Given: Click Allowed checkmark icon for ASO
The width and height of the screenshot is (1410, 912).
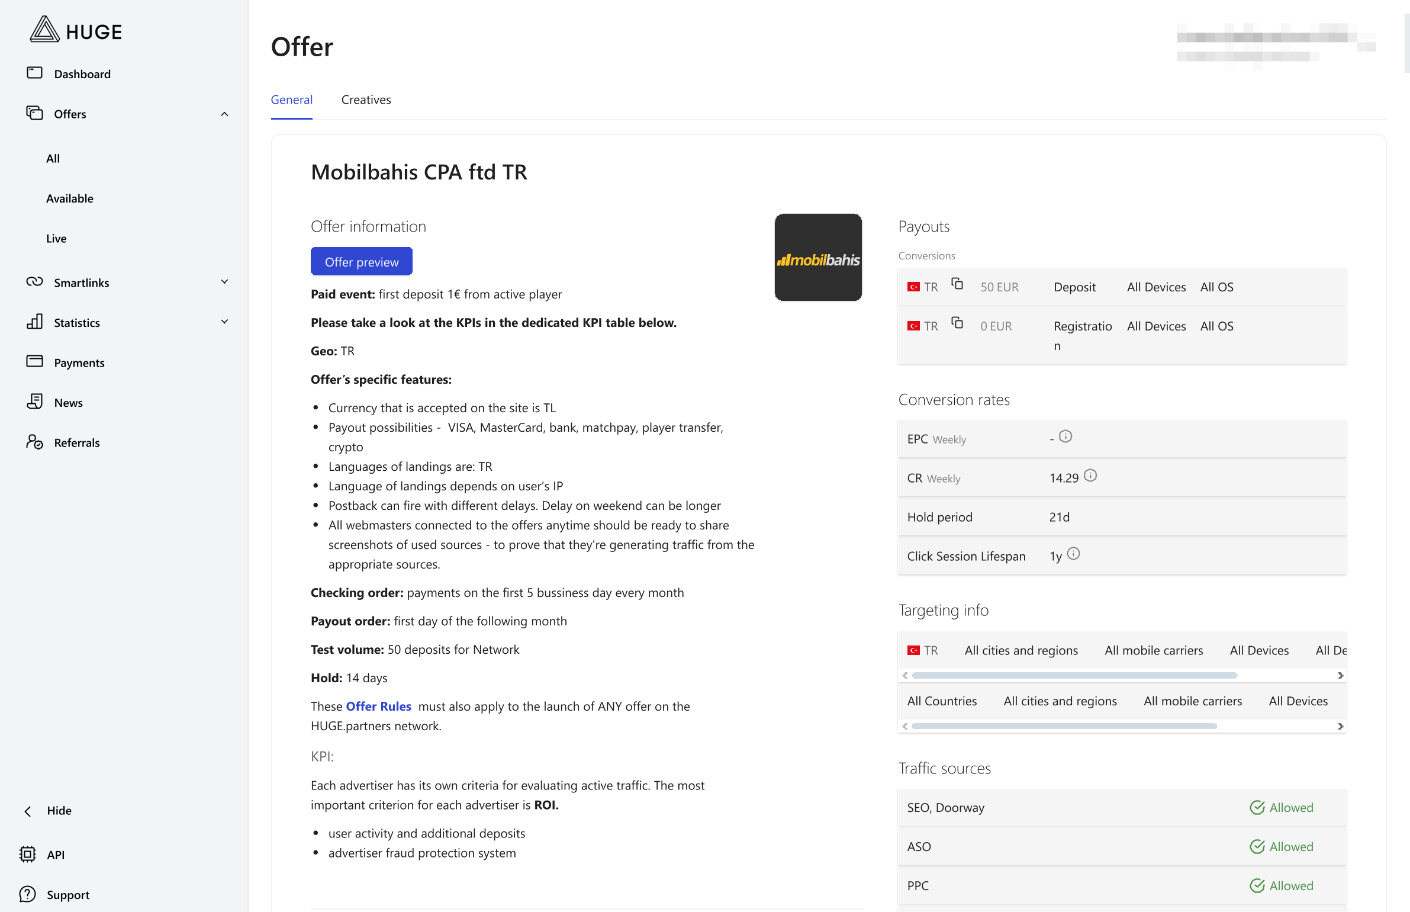Looking at the screenshot, I should pyautogui.click(x=1257, y=847).
